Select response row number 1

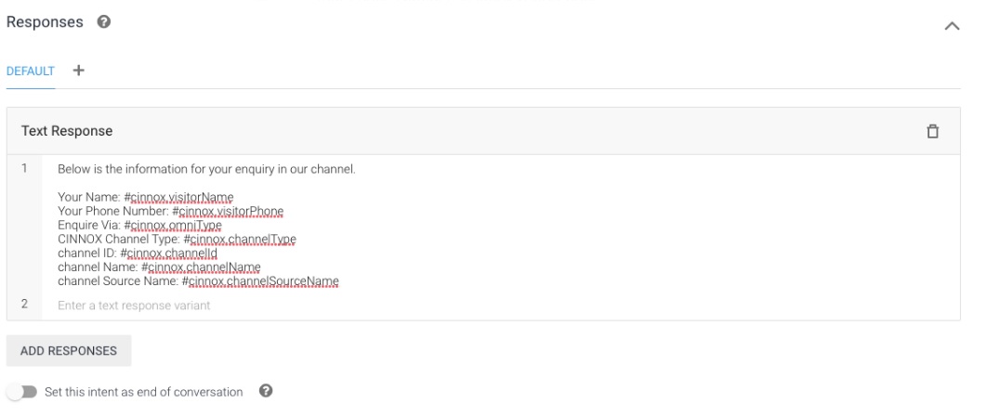[x=24, y=169]
